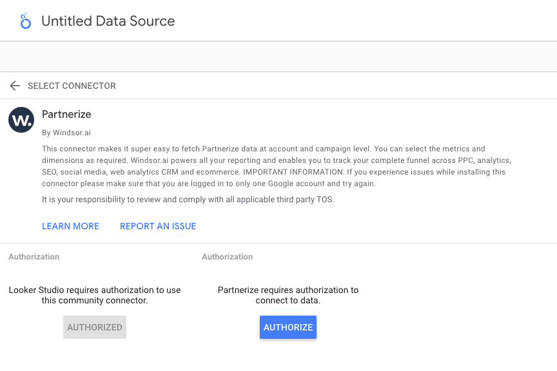Image resolution: width=557 pixels, height=371 pixels.
Task: Select the SELECT CONNECTOR header label
Action: coord(72,85)
